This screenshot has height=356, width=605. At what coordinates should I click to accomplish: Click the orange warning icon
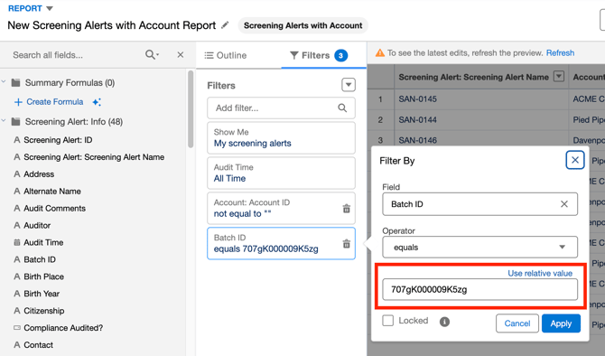(379, 53)
